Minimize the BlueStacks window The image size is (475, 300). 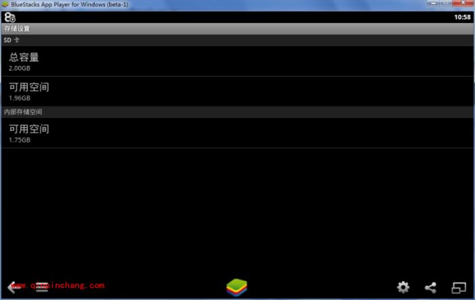click(434, 3)
